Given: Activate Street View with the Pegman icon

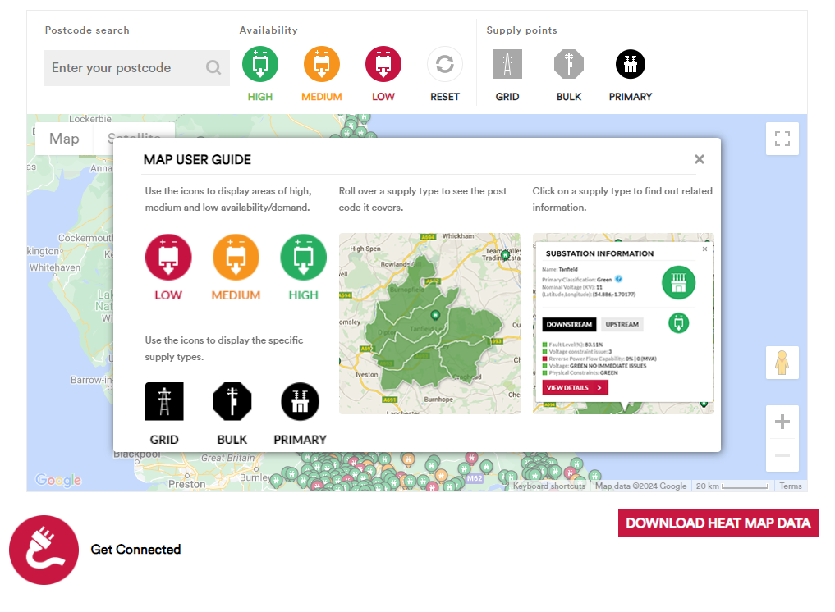Looking at the screenshot, I should point(781,362).
